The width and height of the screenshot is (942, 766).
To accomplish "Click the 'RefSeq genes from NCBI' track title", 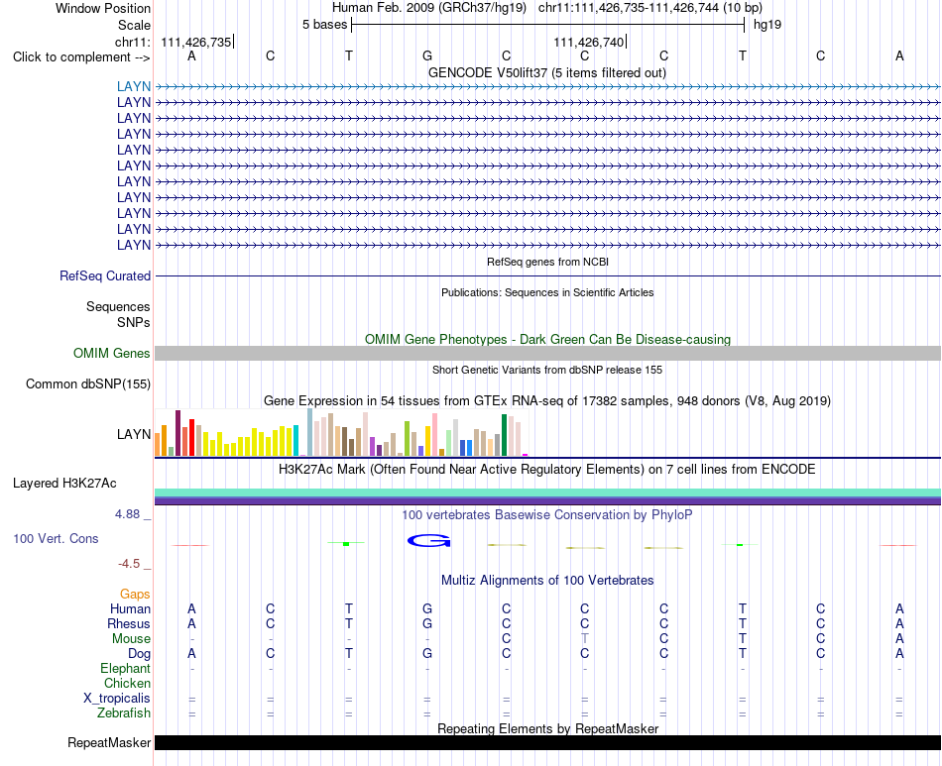I will pos(547,262).
